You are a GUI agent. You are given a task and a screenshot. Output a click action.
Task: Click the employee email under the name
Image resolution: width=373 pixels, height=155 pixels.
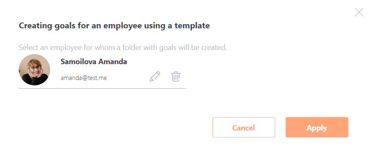(84, 78)
